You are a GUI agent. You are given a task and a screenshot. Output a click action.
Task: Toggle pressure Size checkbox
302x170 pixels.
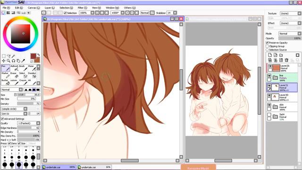[19, 144]
